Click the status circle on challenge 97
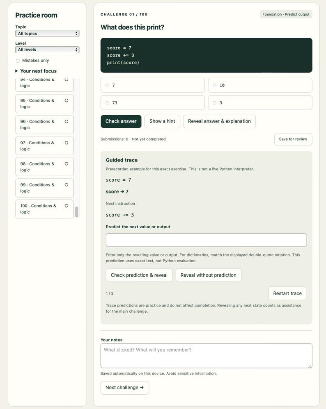The width and height of the screenshot is (326, 409). pyautogui.click(x=67, y=143)
